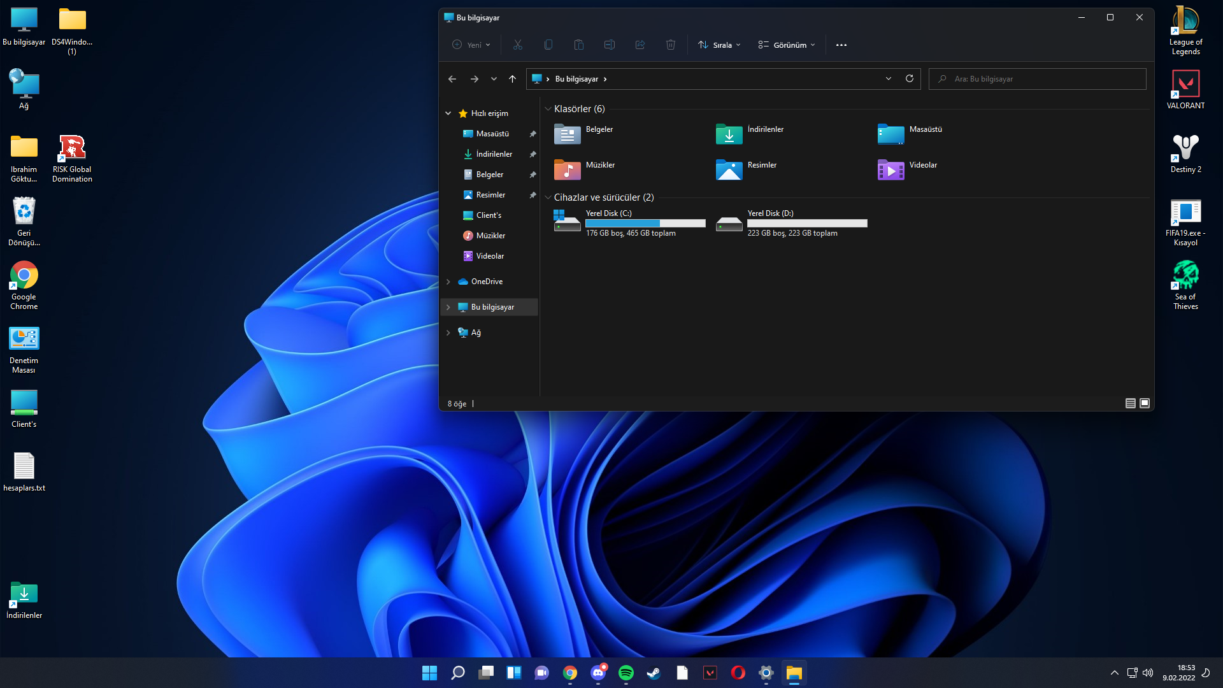This screenshot has height=688, width=1223.
Task: Switch to large icons view in the status bar
Action: 1145,403
